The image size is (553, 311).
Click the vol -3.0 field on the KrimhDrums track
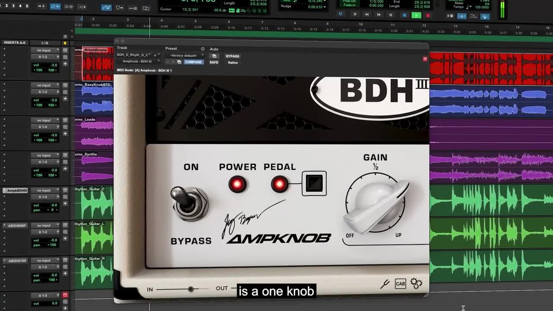[x=45, y=65]
